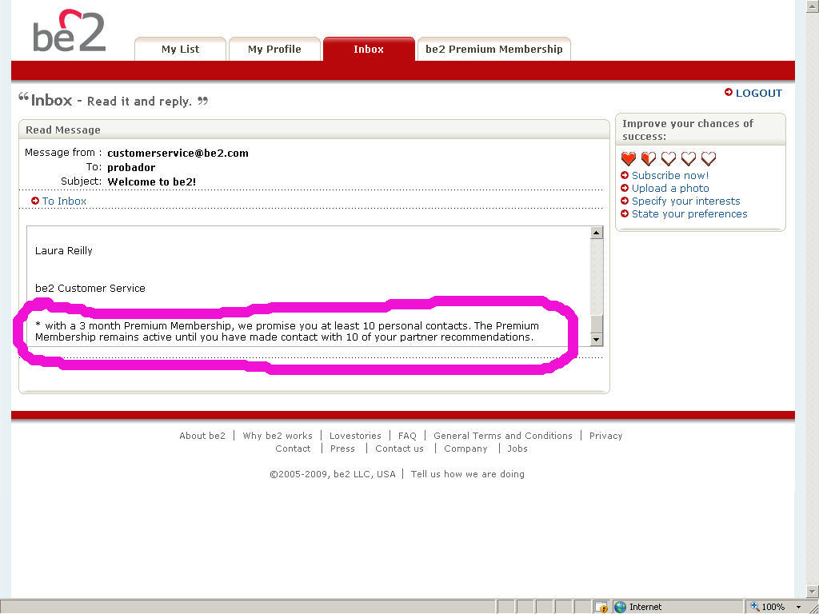Open the My List tab

[x=180, y=49]
